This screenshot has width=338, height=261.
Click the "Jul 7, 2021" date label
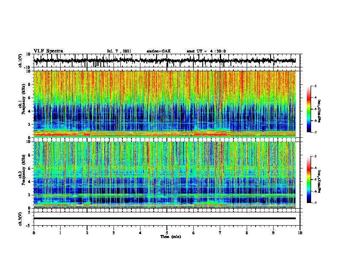pos(119,51)
